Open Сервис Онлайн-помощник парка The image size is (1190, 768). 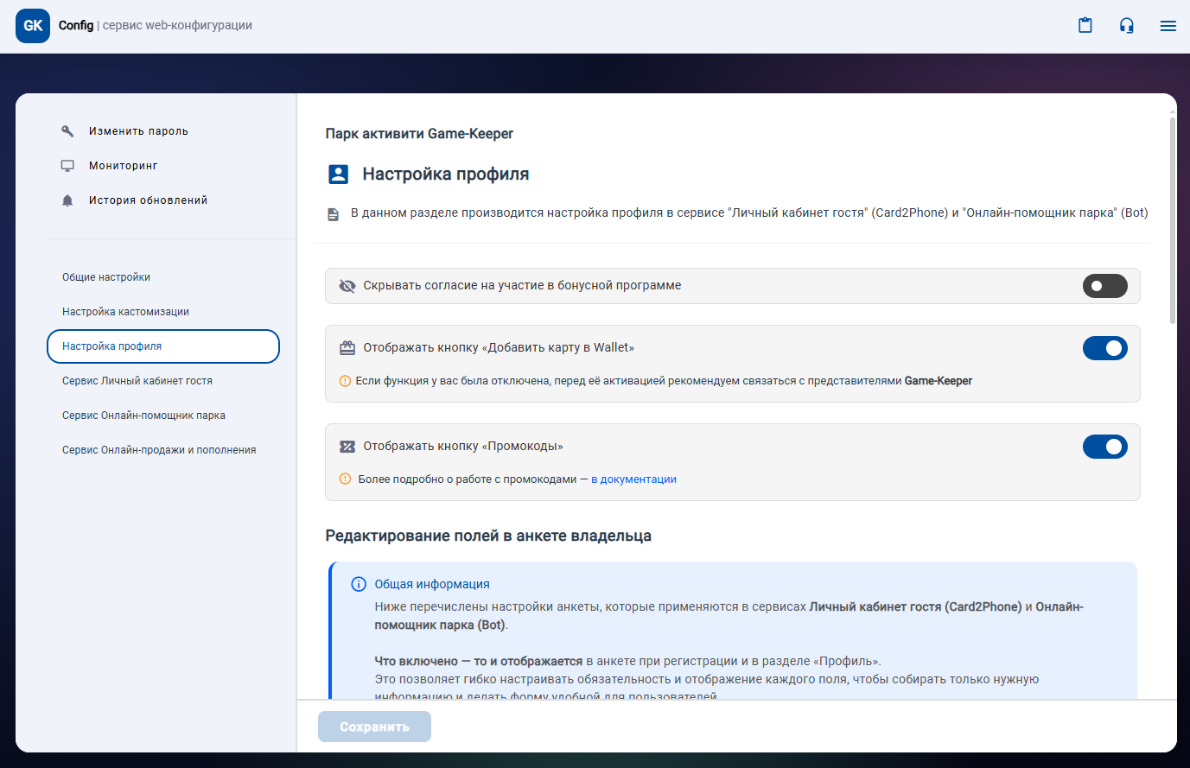click(x=143, y=416)
